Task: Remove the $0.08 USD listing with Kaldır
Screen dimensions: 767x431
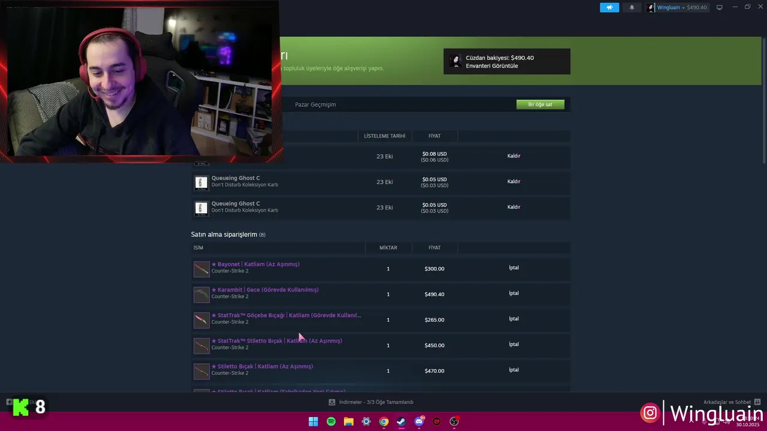Action: pyautogui.click(x=514, y=156)
